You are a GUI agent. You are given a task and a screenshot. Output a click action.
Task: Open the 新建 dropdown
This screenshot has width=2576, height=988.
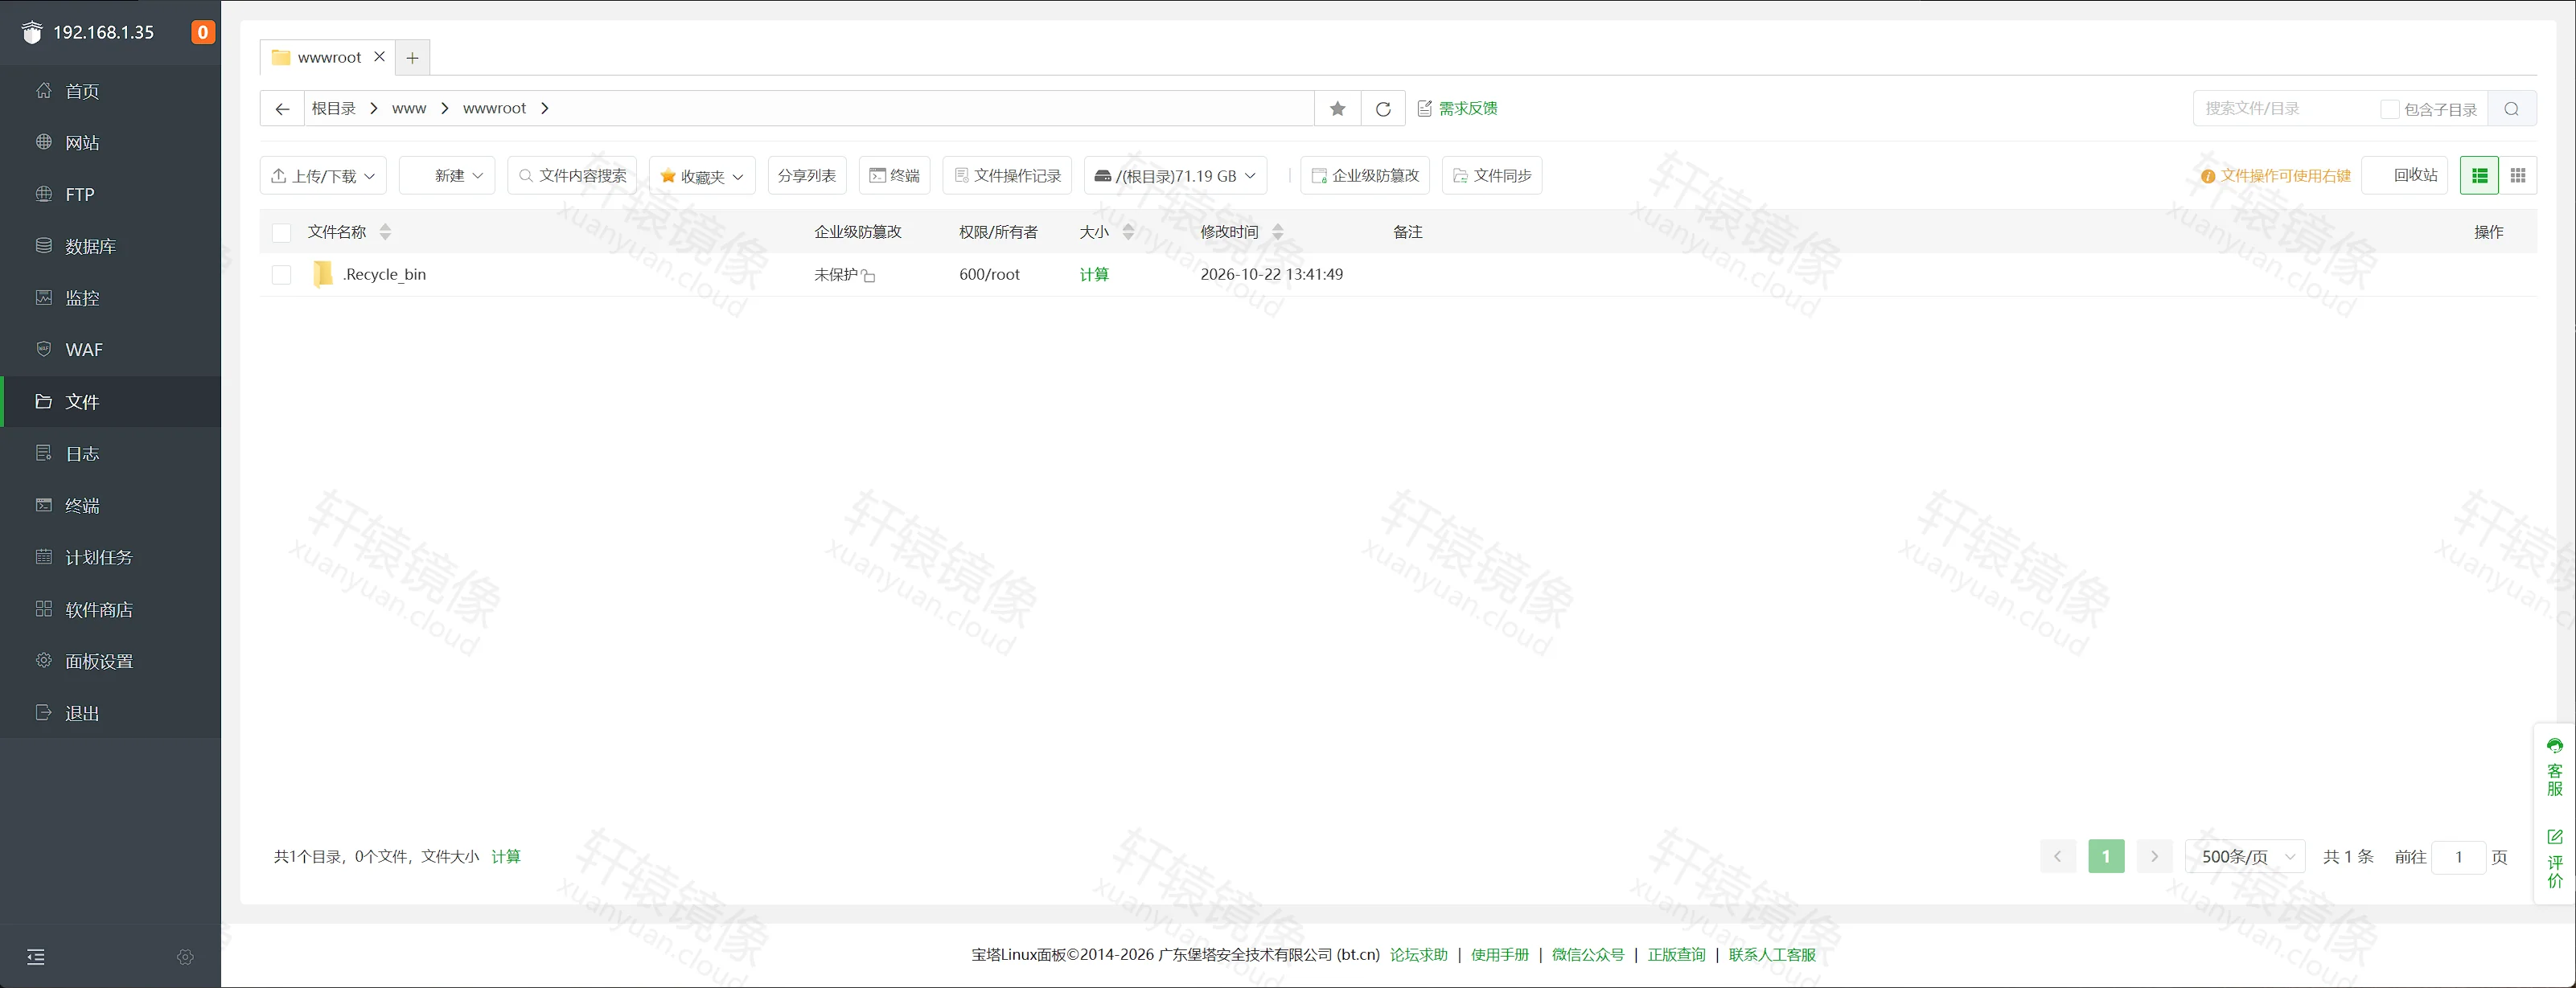click(447, 176)
